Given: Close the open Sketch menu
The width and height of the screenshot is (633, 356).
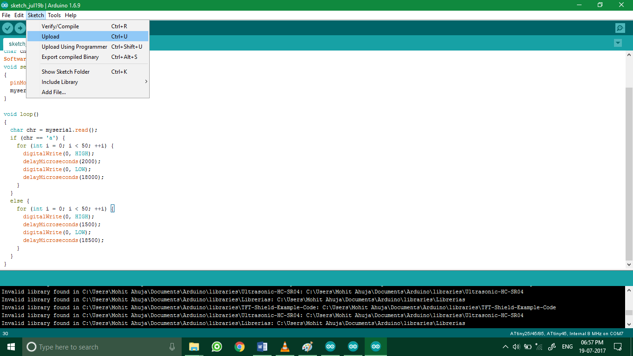Looking at the screenshot, I should pos(36,15).
